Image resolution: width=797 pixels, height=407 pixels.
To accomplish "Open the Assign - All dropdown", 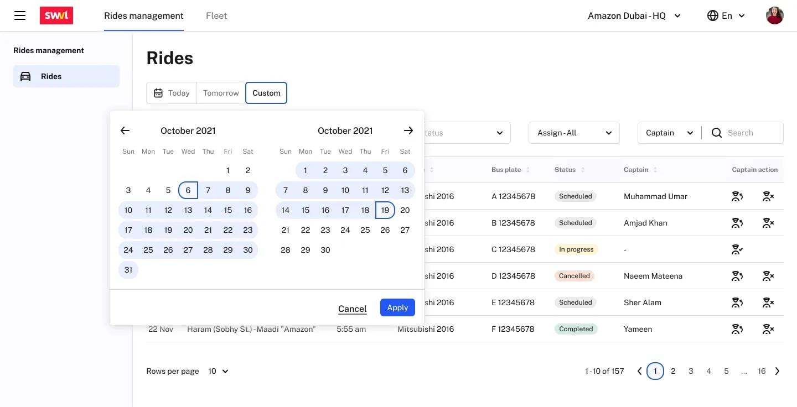I will pyautogui.click(x=574, y=133).
